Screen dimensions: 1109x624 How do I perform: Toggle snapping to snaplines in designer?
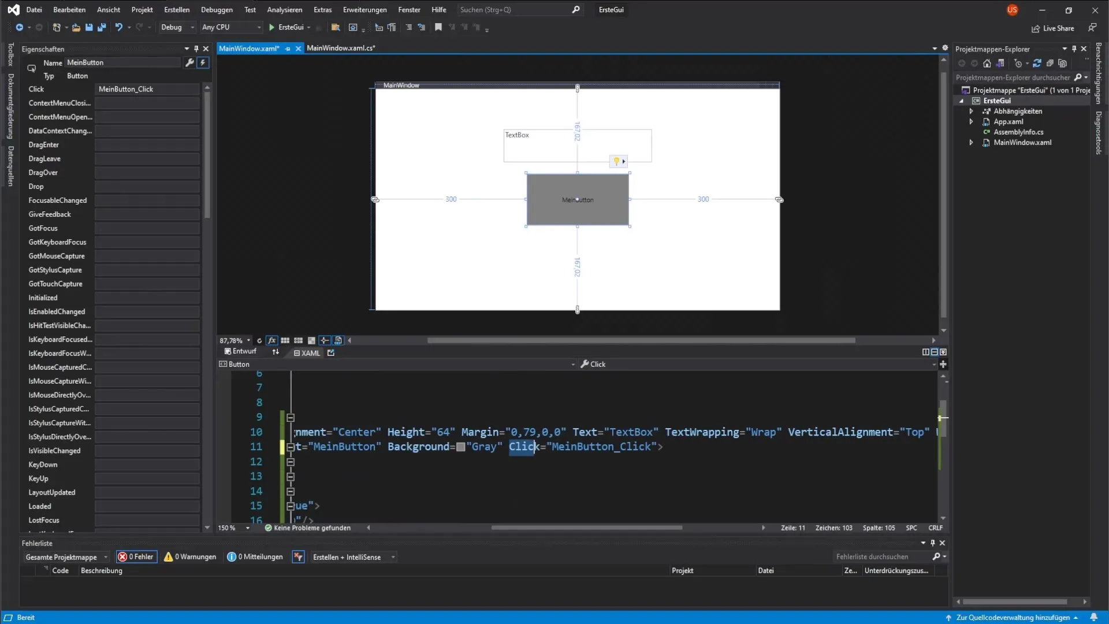click(x=325, y=340)
